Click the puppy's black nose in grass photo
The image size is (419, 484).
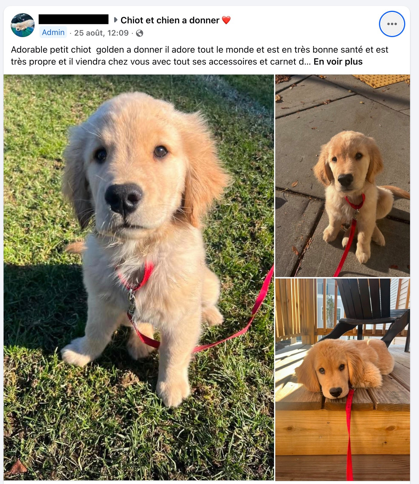click(123, 198)
